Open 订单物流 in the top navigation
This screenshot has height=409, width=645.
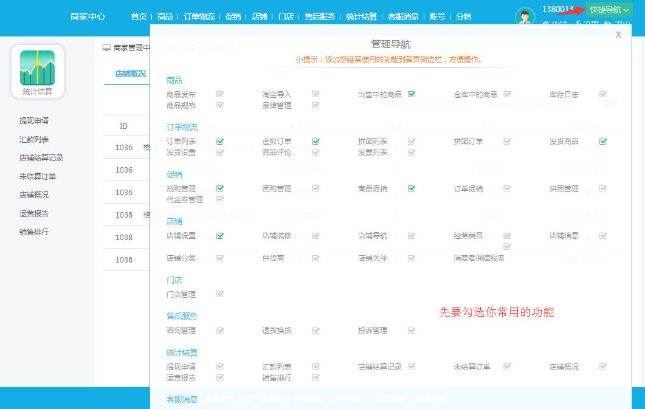click(x=199, y=16)
